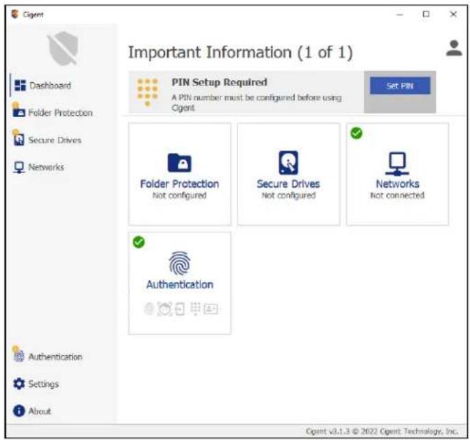This screenshot has width=470, height=440.
Task: Click the phone authentication method icon
Action: 180,309
